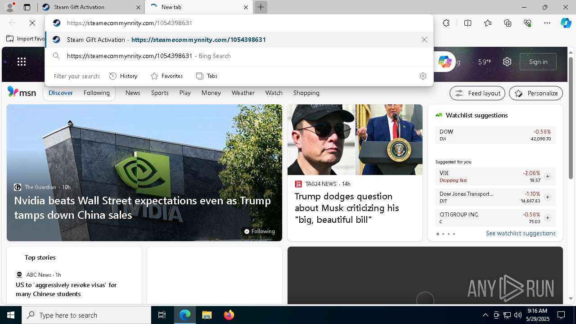576x324 pixels.
Task: Close the Steam Gift Activation tab
Action: click(138, 7)
